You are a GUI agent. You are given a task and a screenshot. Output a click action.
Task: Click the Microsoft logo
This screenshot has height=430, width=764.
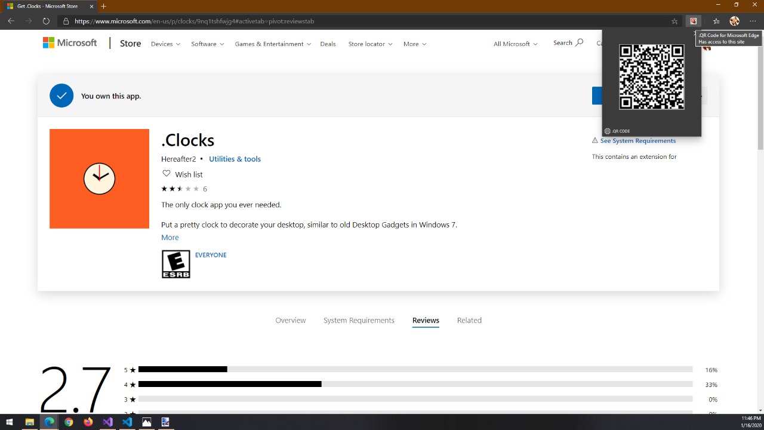tap(70, 43)
